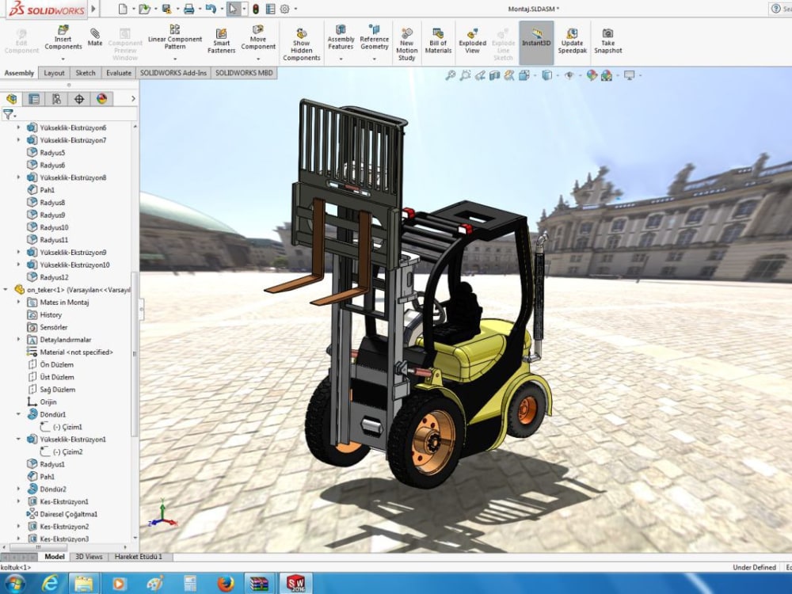Click the Undo arrow icon
The height and width of the screenshot is (594, 792).
211,9
